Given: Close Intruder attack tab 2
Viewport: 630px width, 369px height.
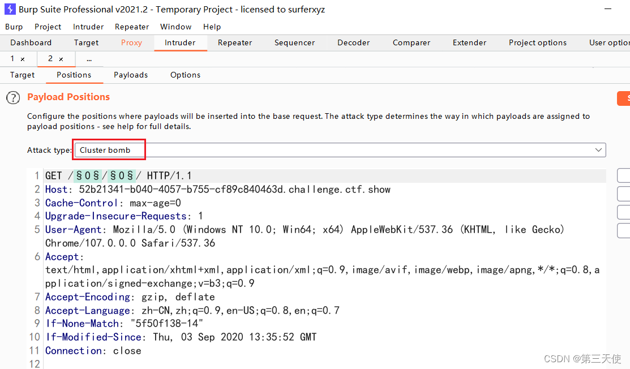Looking at the screenshot, I should [x=61, y=59].
